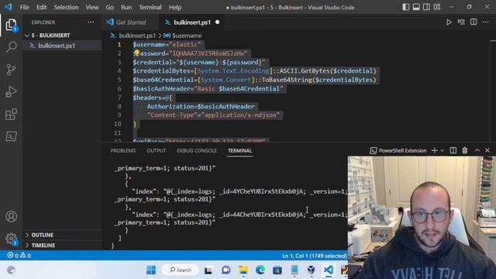Toggle primary side bar layout icon
Image resolution: width=496 pixels, height=279 pixels.
click(406, 7)
